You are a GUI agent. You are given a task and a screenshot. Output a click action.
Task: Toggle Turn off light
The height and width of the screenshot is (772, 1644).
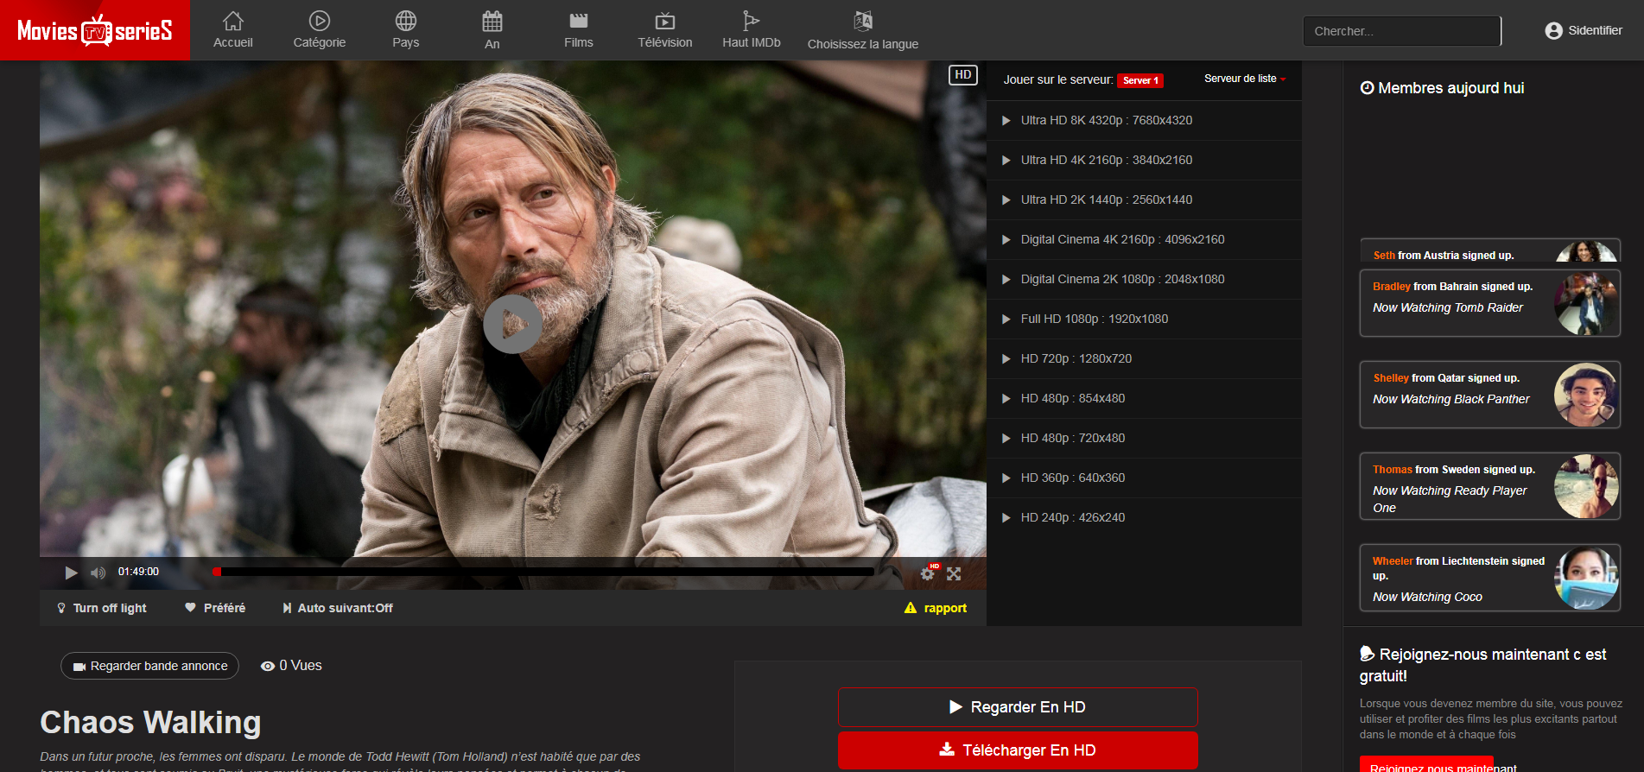coord(102,608)
